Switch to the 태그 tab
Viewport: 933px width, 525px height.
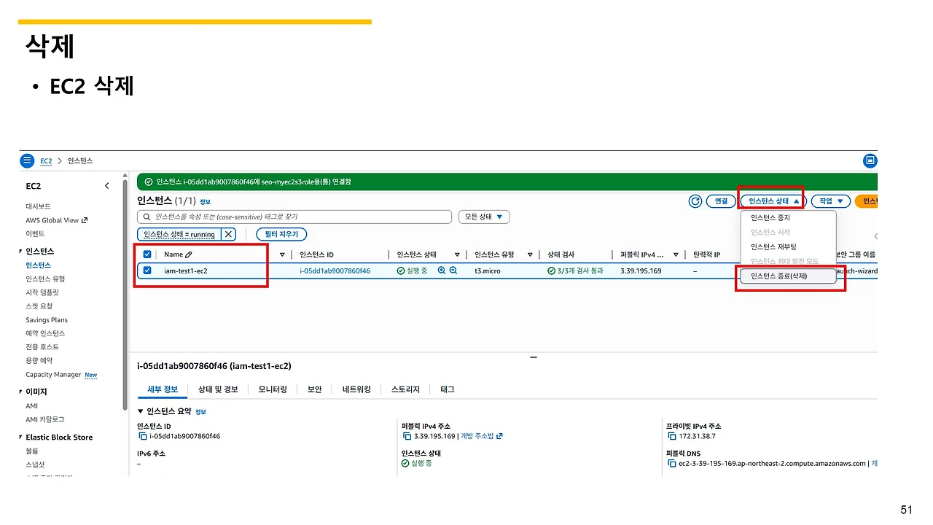point(448,389)
